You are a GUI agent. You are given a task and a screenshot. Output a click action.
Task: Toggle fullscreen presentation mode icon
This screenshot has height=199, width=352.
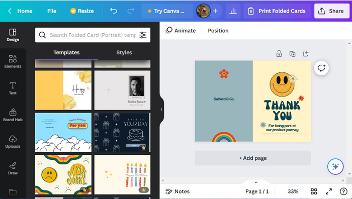(329, 191)
